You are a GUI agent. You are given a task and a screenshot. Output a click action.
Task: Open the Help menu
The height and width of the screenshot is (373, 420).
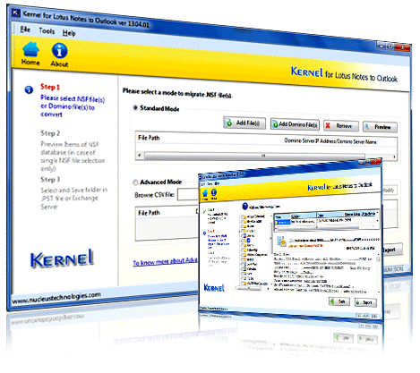[x=69, y=33]
